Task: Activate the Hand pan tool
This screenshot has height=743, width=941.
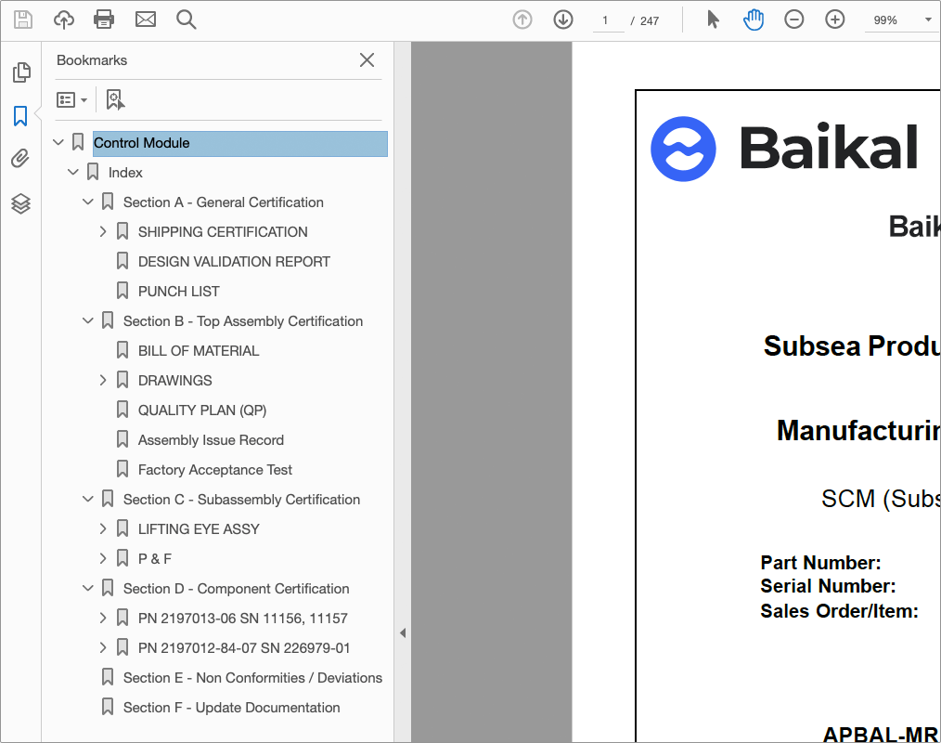Action: point(754,20)
